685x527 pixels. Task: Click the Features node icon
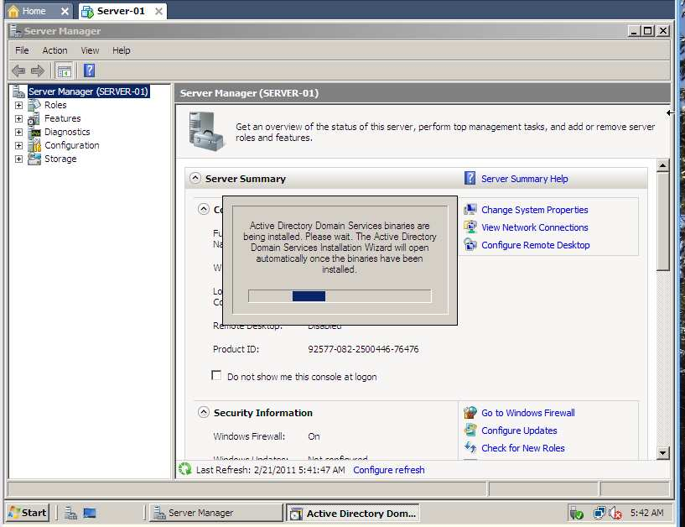34,118
